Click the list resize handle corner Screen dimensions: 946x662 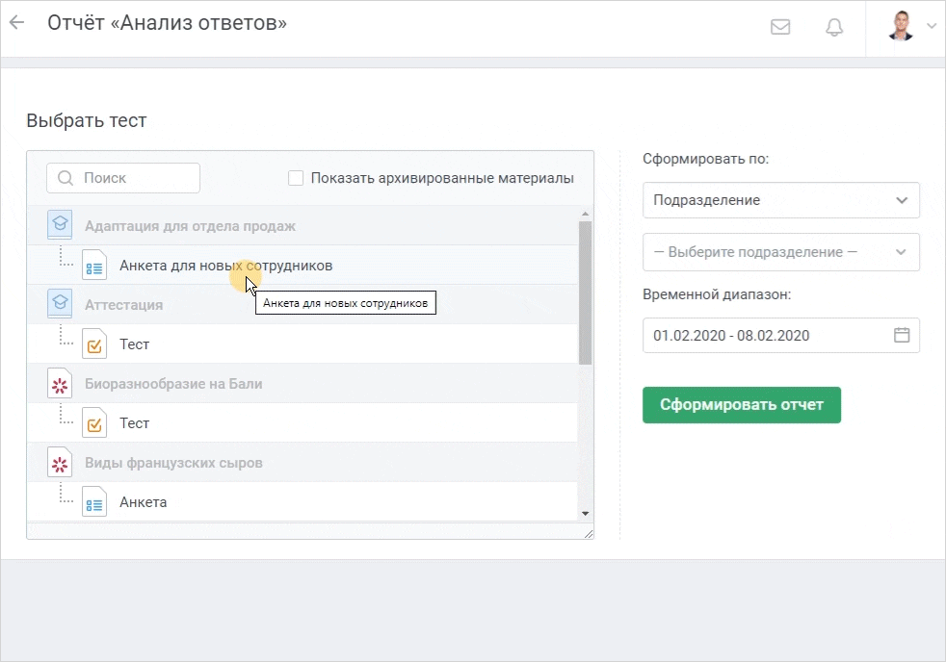coord(589,534)
